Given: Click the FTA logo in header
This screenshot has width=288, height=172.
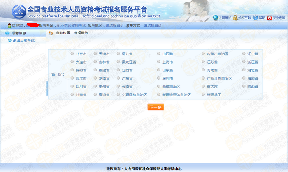Looking at the screenshot, I should (19, 11).
